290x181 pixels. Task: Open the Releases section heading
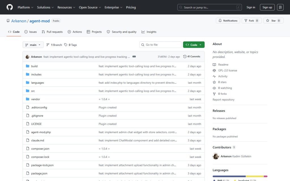[x=219, y=111]
